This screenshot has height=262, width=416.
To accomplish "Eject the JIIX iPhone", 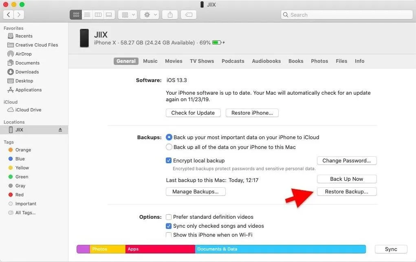I will [x=60, y=130].
